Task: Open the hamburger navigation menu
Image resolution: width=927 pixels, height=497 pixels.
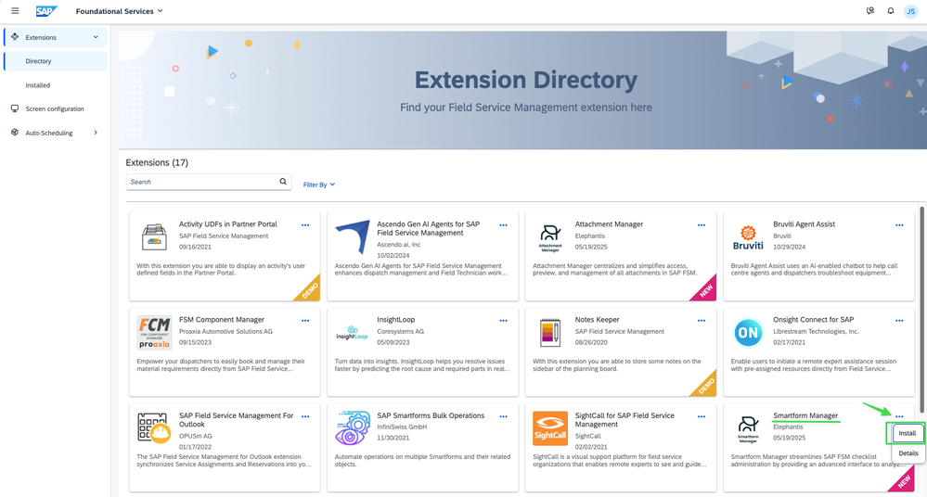Action: (x=14, y=11)
